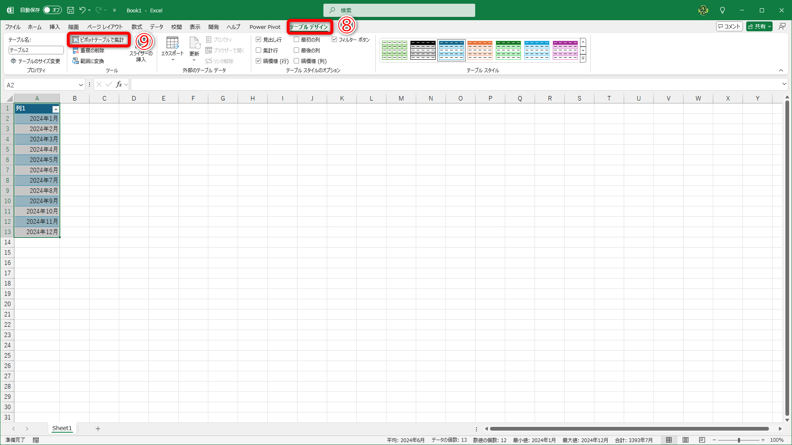Viewport: 792px width, 445px height.
Task: Click the Comments (コメント) button
Action: point(729,26)
